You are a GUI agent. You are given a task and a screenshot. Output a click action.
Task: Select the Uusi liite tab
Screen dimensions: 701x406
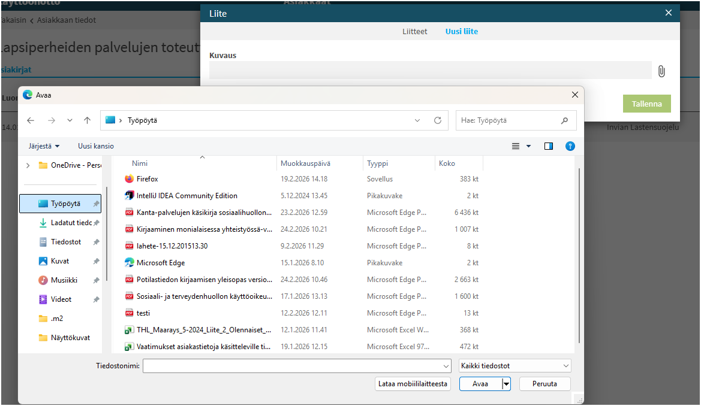click(x=461, y=31)
